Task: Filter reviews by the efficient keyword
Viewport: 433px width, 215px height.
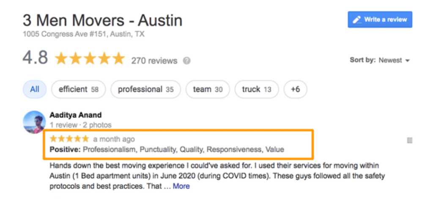Action: point(78,89)
